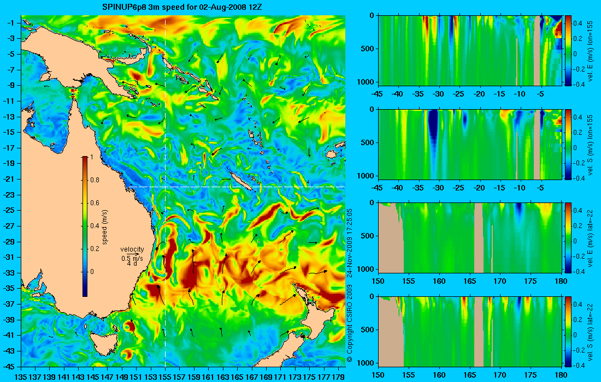Click the "vel. E (m/s) lat=-22" label
The image size is (601, 382).
tap(590, 238)
